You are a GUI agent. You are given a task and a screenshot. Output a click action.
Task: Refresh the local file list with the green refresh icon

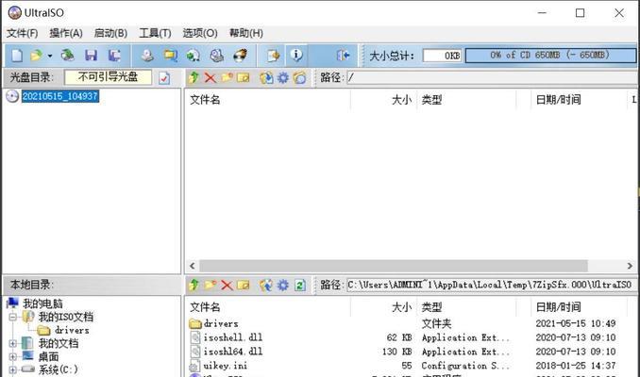coord(300,285)
